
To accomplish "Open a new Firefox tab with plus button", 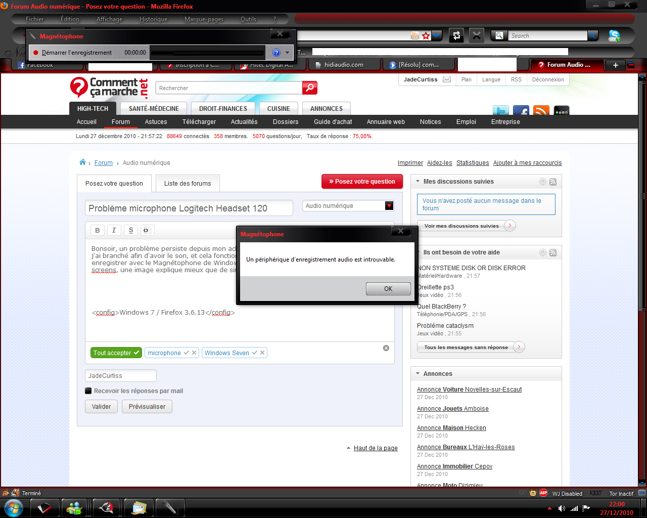I will [x=616, y=65].
